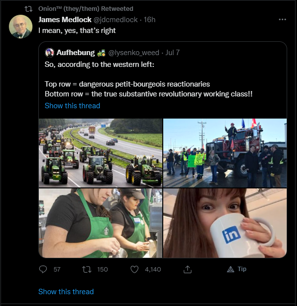The width and height of the screenshot is (297, 306).
Task: View the LinkedIn mug photo
Action: 225,223
